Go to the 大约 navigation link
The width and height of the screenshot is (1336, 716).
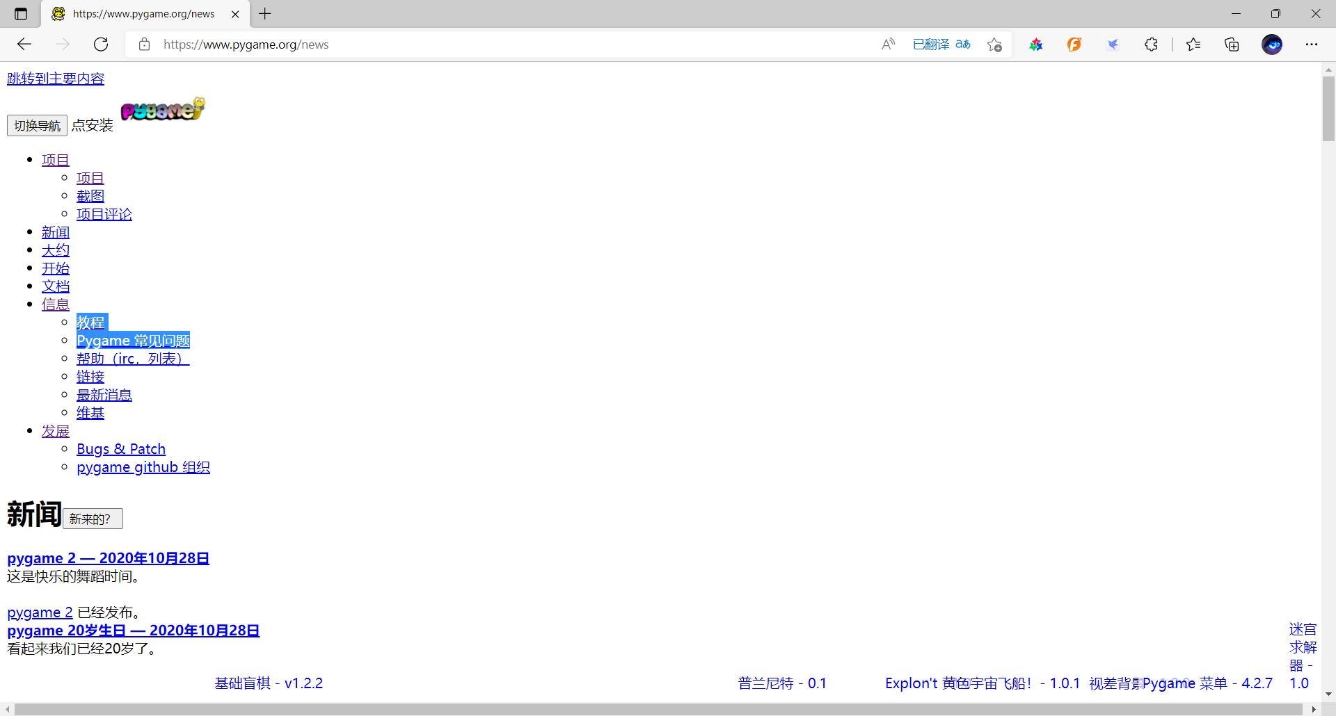pyautogui.click(x=56, y=250)
